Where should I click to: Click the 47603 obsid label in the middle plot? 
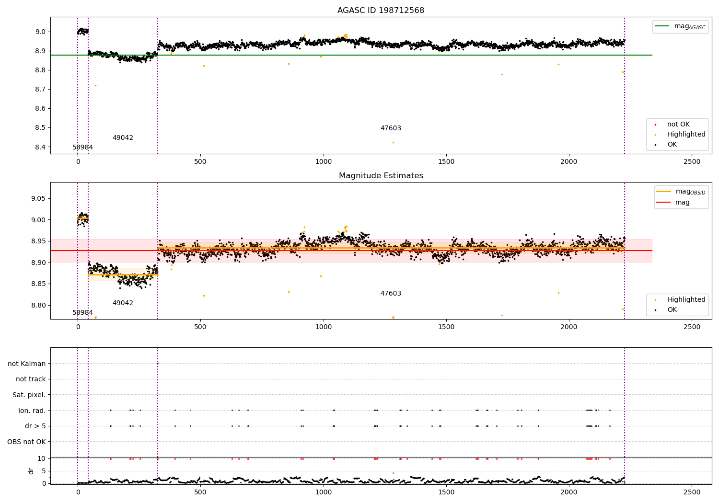click(391, 294)
